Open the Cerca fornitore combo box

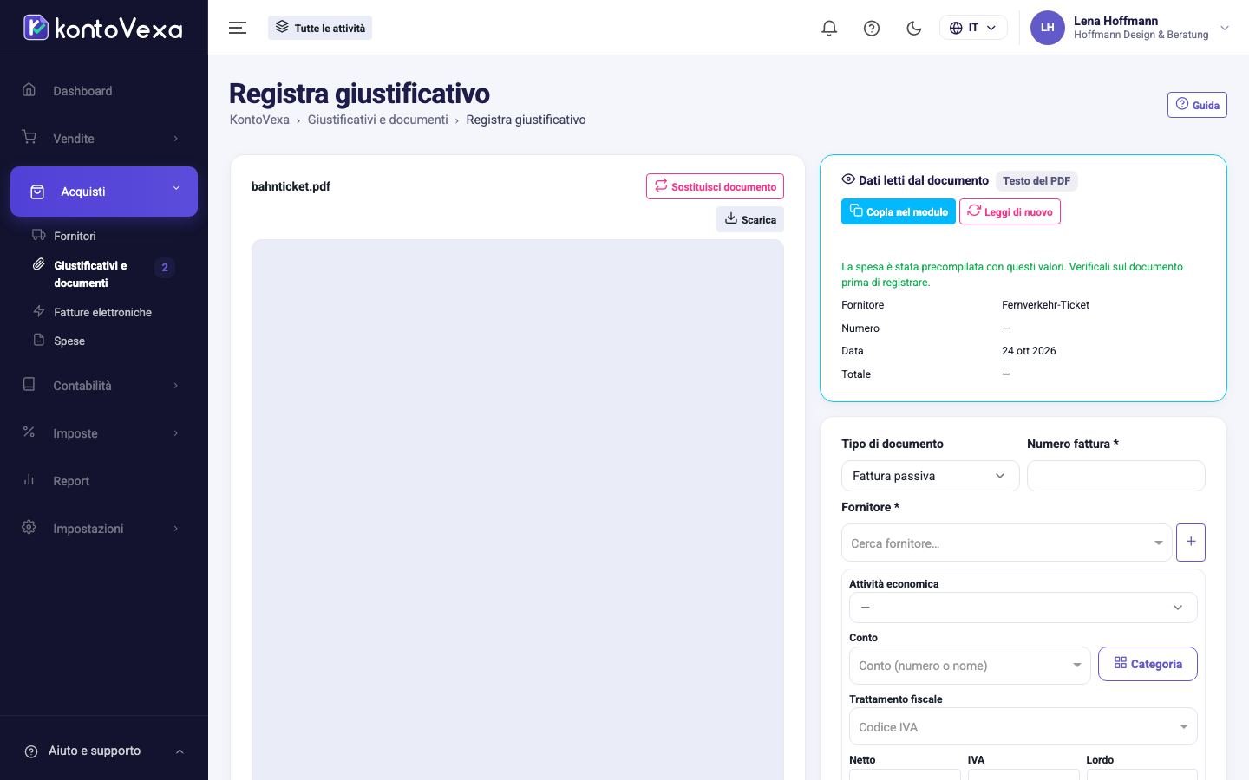[1007, 543]
